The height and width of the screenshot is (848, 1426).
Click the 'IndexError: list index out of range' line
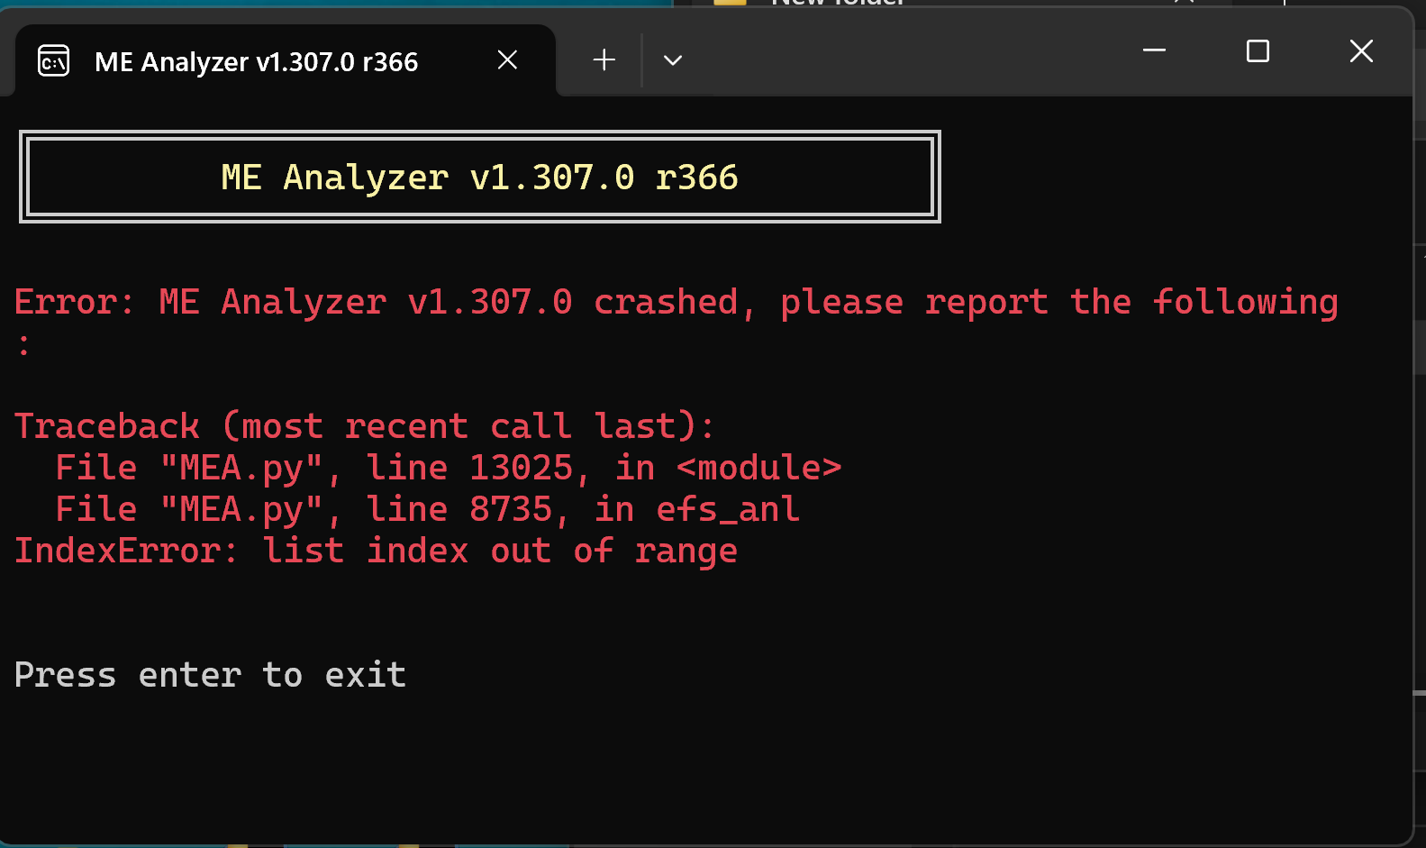pos(376,551)
